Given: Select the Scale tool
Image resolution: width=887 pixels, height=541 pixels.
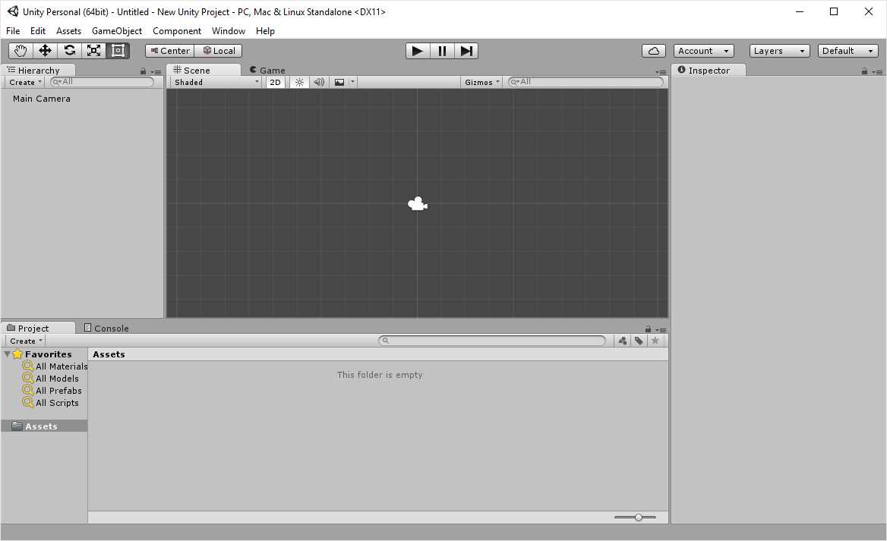Looking at the screenshot, I should point(93,50).
